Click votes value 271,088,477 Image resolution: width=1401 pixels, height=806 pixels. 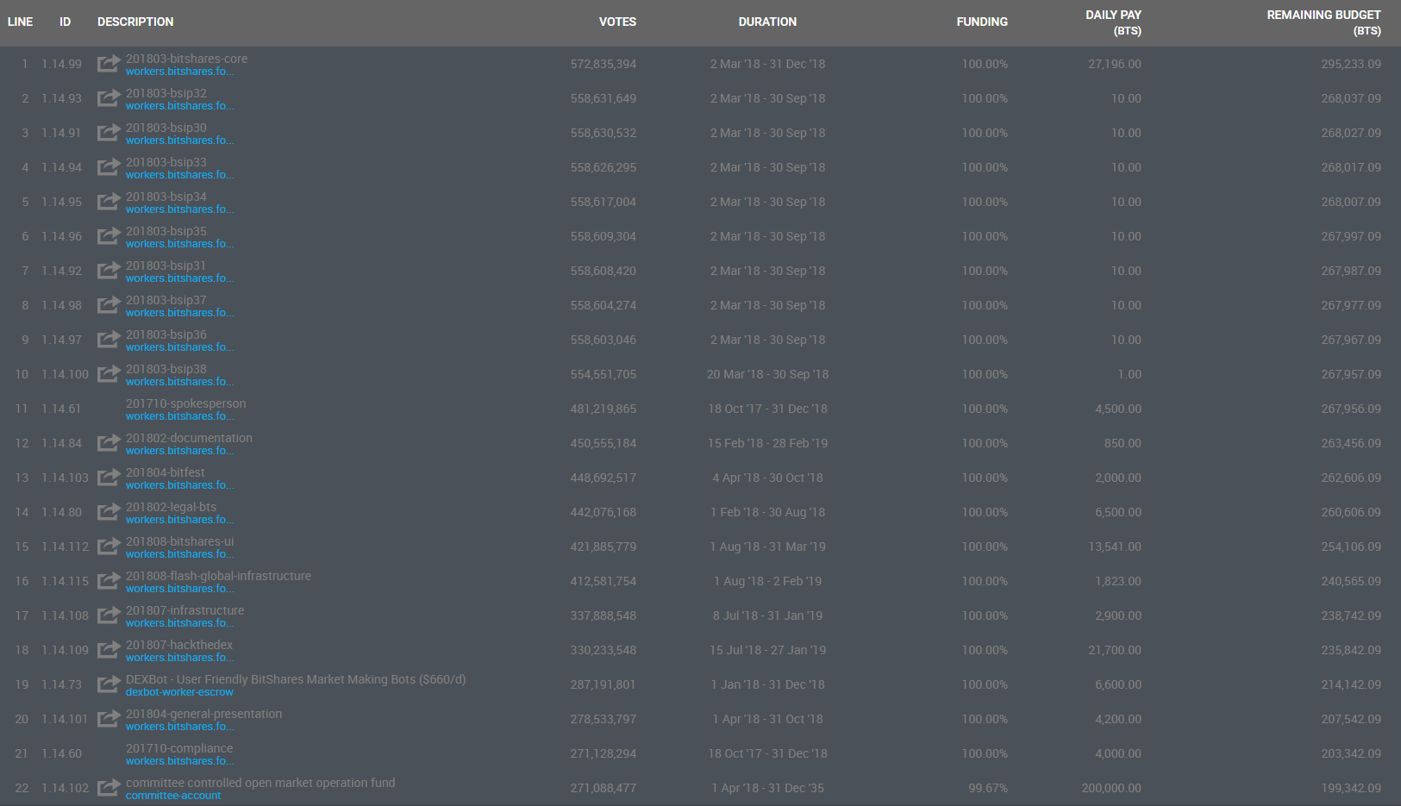603,788
